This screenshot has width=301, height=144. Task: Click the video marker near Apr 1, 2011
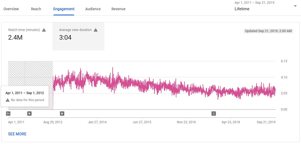(29, 114)
